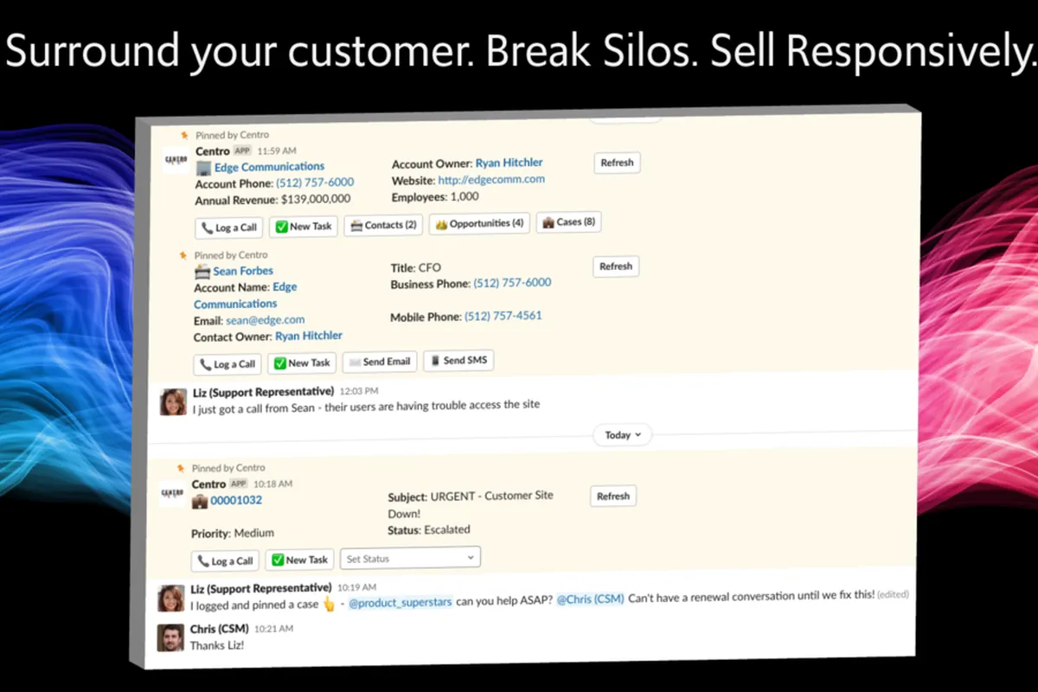Open the edgecomm.com website link
This screenshot has height=692, width=1038.
pyautogui.click(x=491, y=180)
